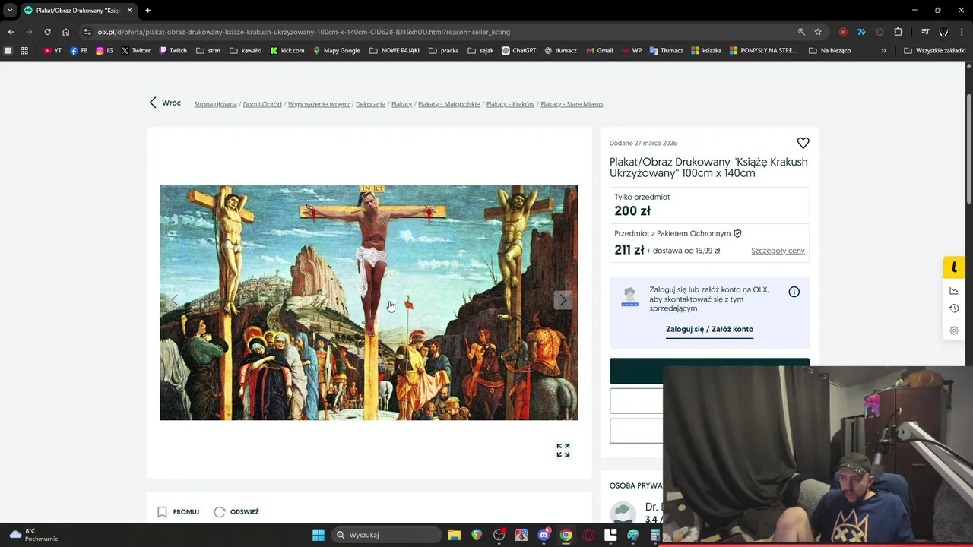Screen dimensions: 973x547
Task: Open the WP bookmark
Action: click(632, 51)
